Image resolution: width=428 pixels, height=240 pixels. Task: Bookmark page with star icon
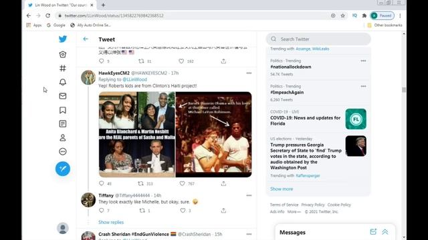343,15
